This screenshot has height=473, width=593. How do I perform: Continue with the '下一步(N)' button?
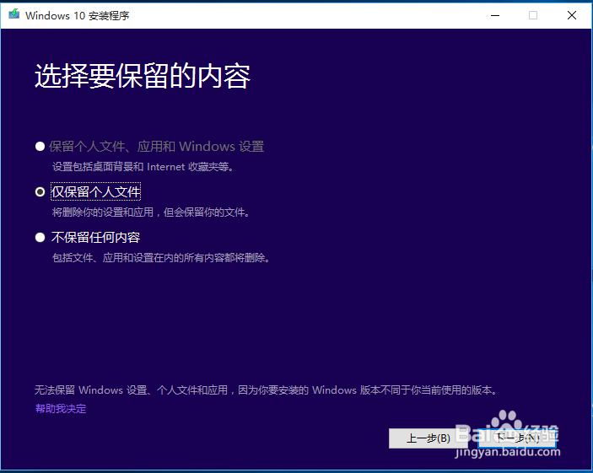(x=517, y=438)
